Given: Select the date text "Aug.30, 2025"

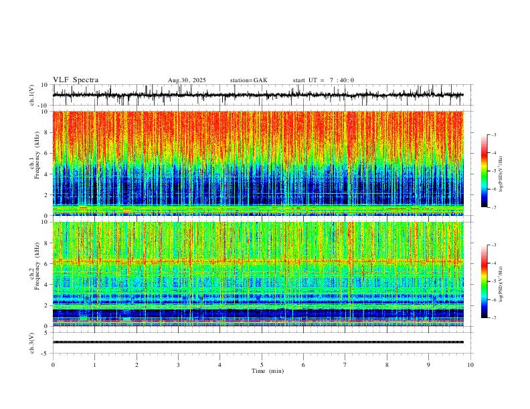Looking at the screenshot, I should (x=187, y=80).
